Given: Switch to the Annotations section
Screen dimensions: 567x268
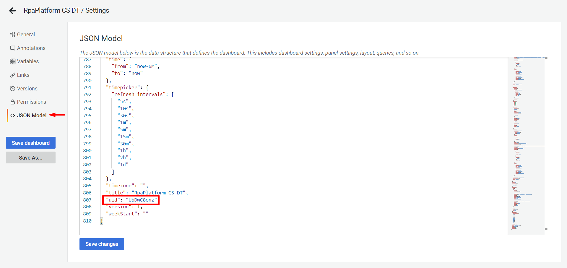Looking at the screenshot, I should 31,48.
